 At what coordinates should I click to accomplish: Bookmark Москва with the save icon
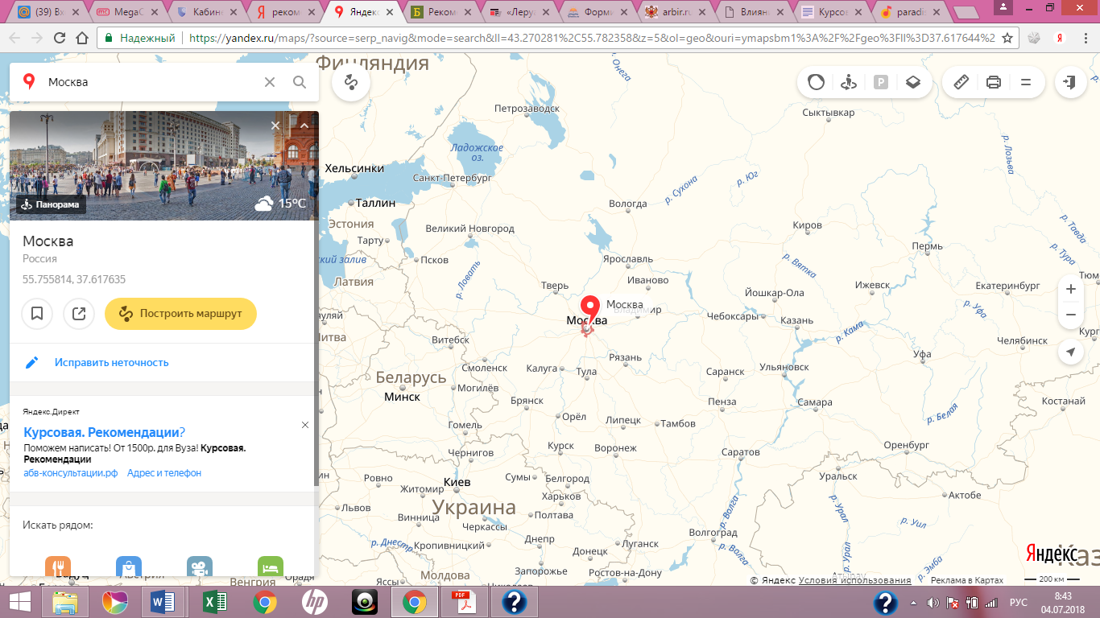37,314
